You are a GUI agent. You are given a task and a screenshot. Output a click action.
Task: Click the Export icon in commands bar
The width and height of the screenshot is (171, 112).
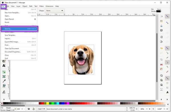pos(162,42)
